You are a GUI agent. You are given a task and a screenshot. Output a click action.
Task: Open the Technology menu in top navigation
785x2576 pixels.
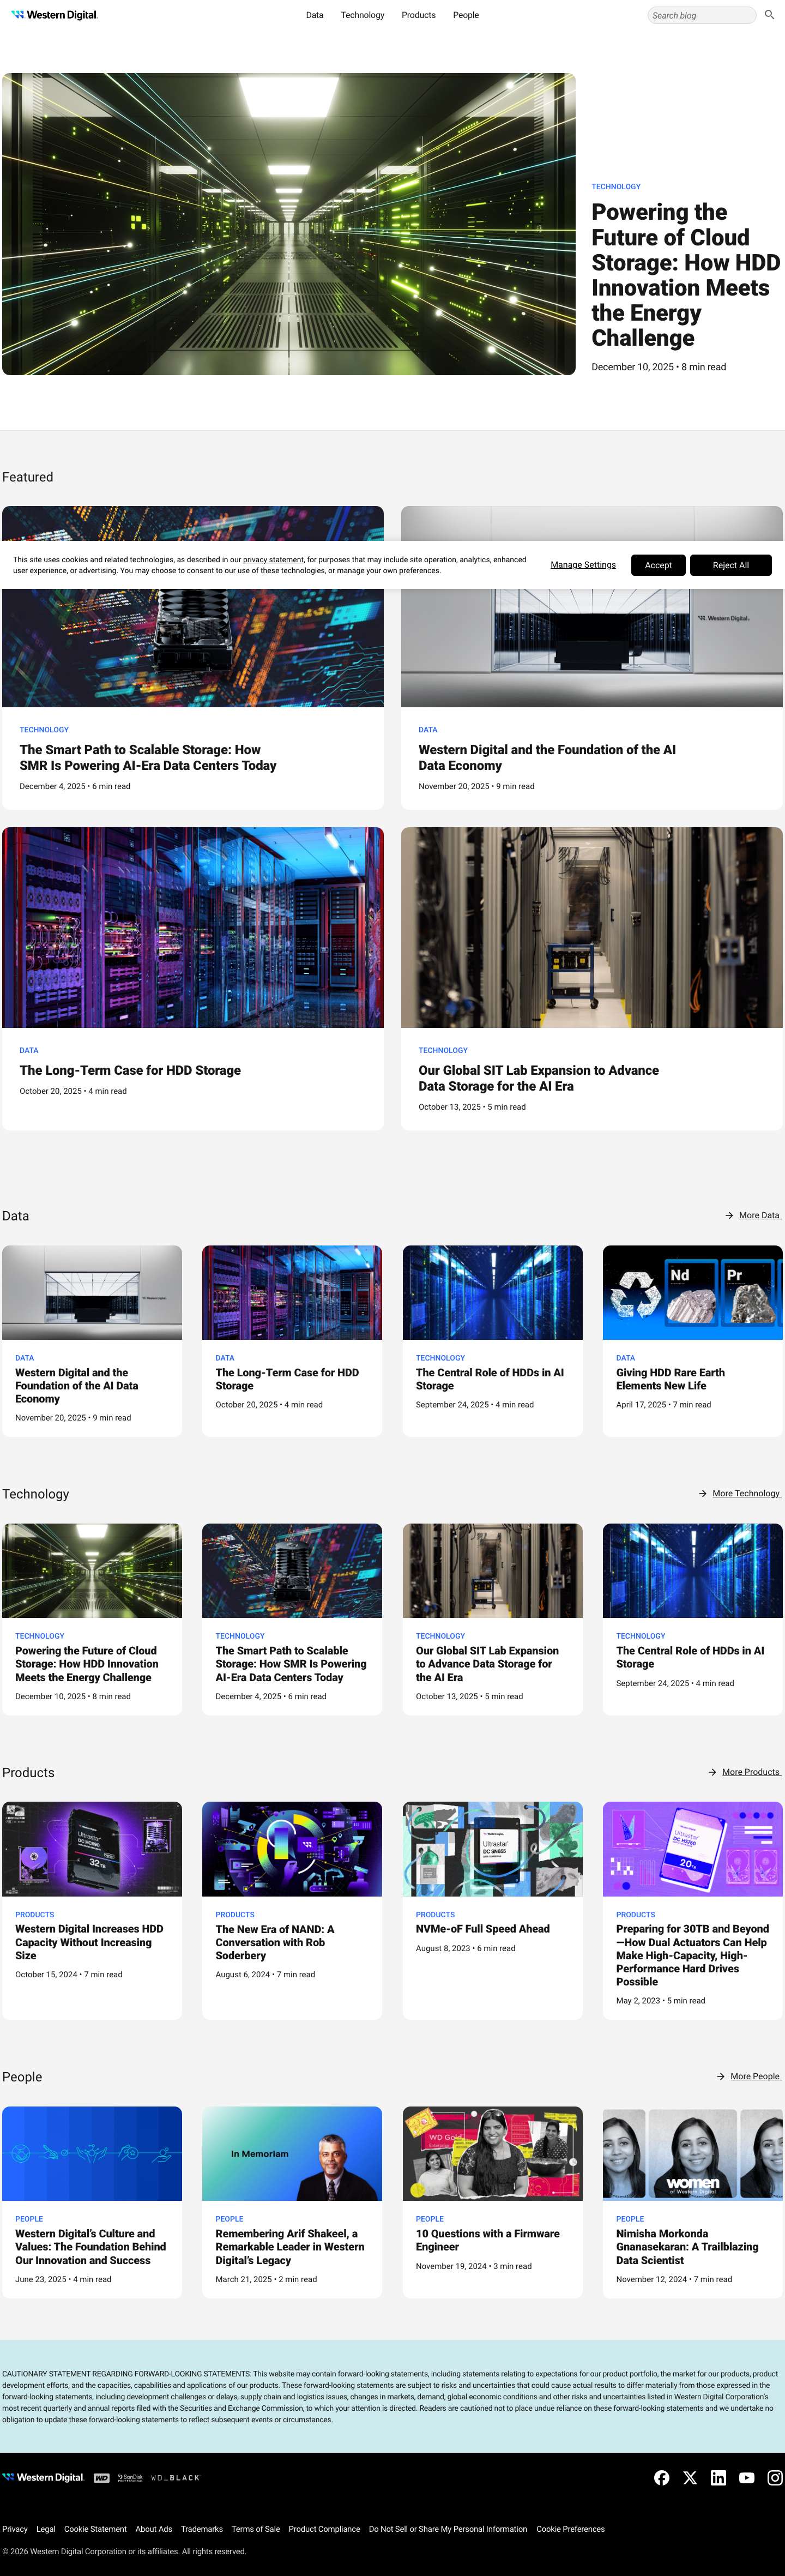coord(362,15)
